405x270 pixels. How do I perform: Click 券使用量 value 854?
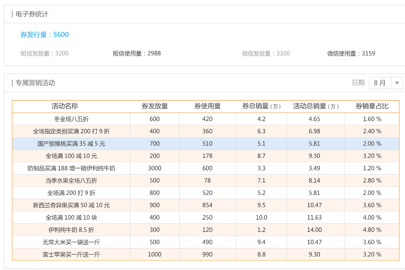coord(208,205)
